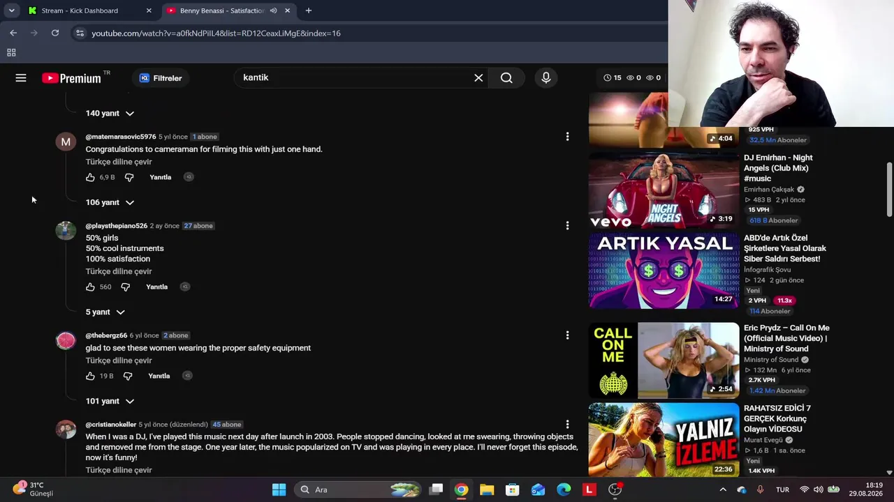Screen dimensions: 894x502
Task: Launch Microsoft Store from the taskbar
Action: tap(513, 489)
